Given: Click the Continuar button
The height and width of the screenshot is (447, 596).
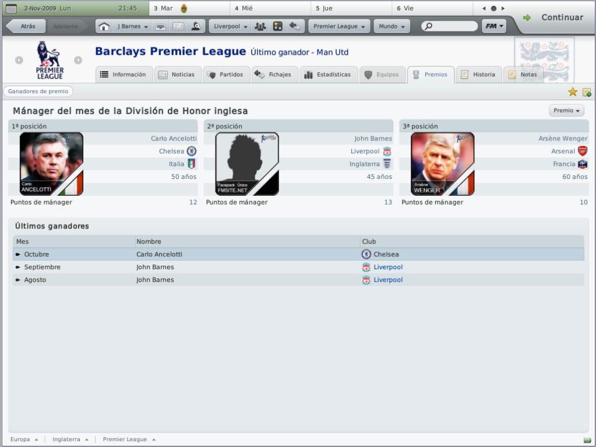Looking at the screenshot, I should point(554,17).
